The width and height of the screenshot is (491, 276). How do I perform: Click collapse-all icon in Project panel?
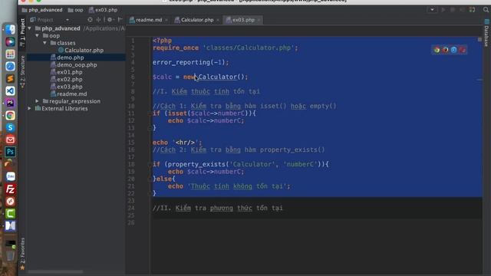coord(98,20)
